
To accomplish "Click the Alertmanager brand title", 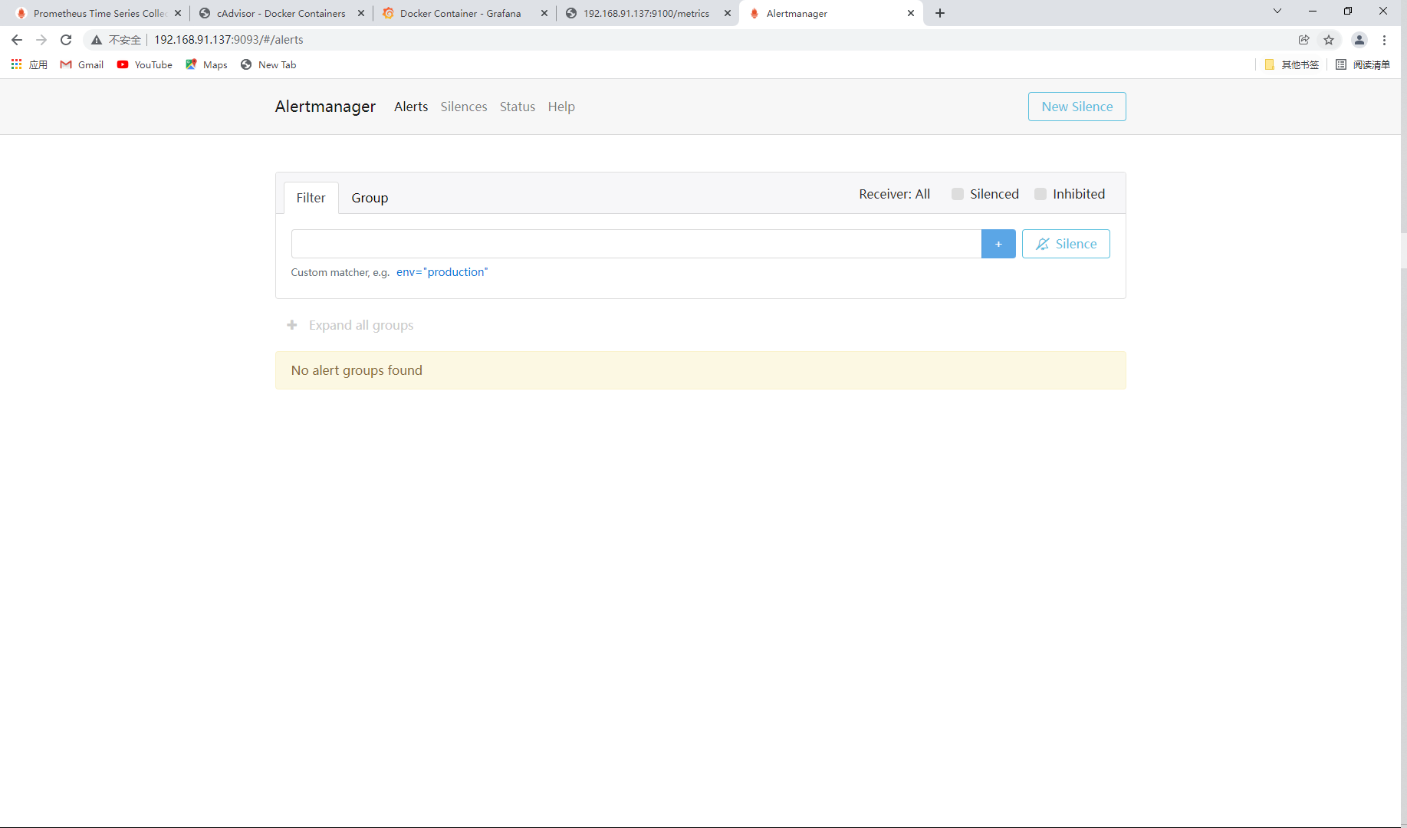I will point(325,107).
